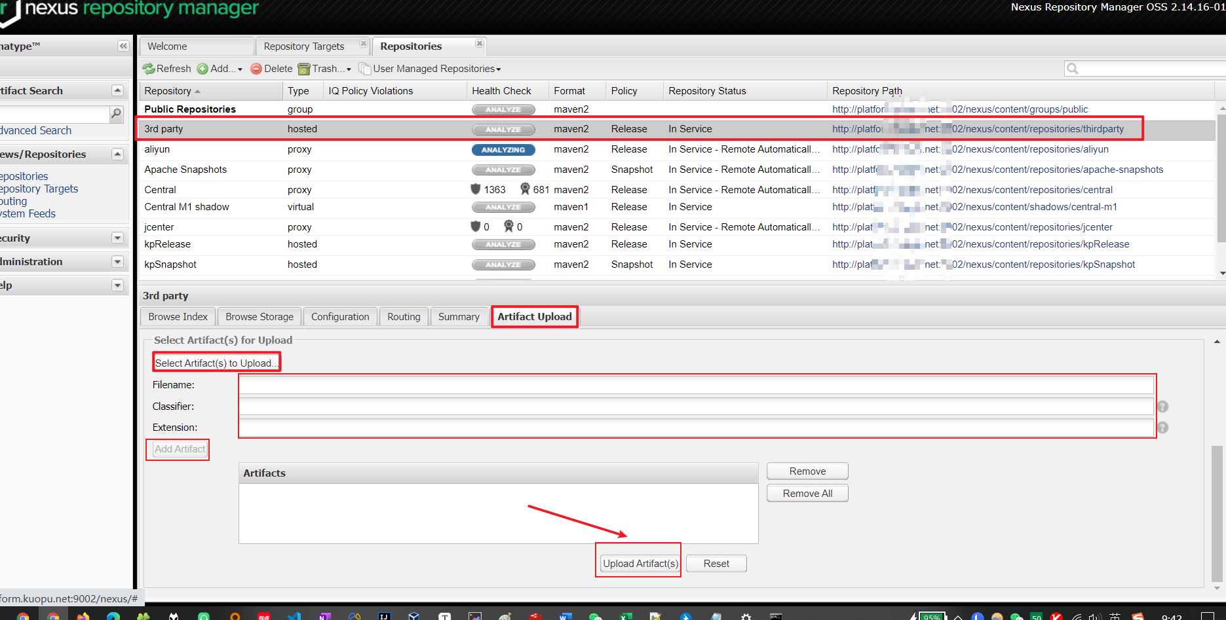Click the Add Artifact button

click(x=180, y=449)
